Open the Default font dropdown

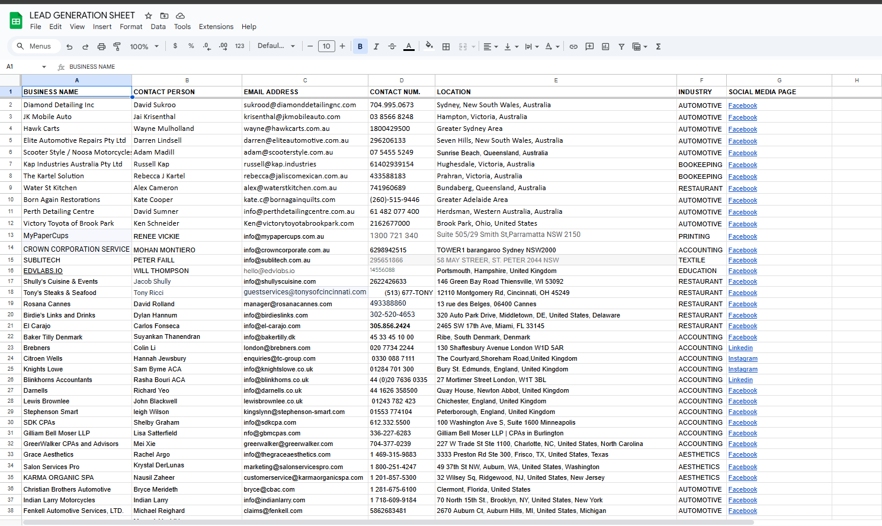tap(276, 46)
